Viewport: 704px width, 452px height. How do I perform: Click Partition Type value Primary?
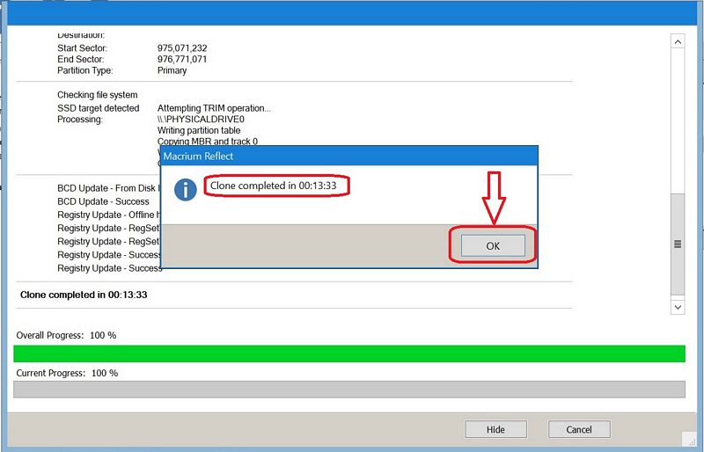(x=172, y=70)
